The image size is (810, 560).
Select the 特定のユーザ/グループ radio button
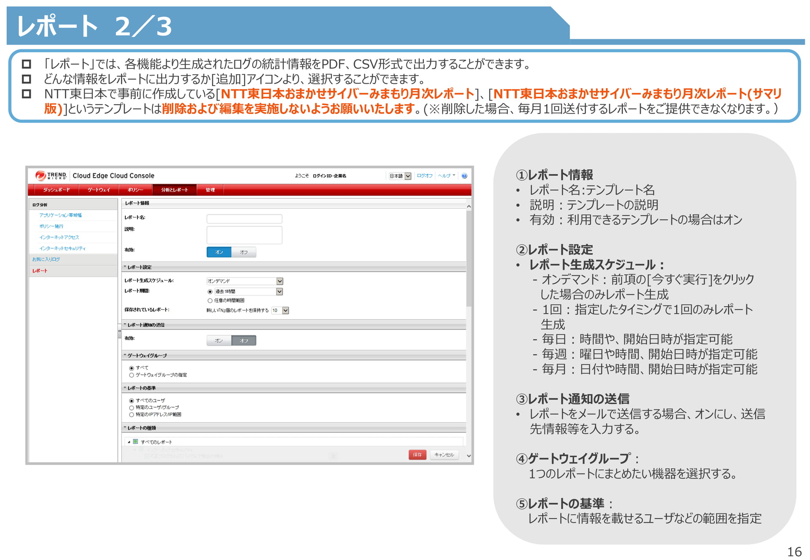[132, 408]
